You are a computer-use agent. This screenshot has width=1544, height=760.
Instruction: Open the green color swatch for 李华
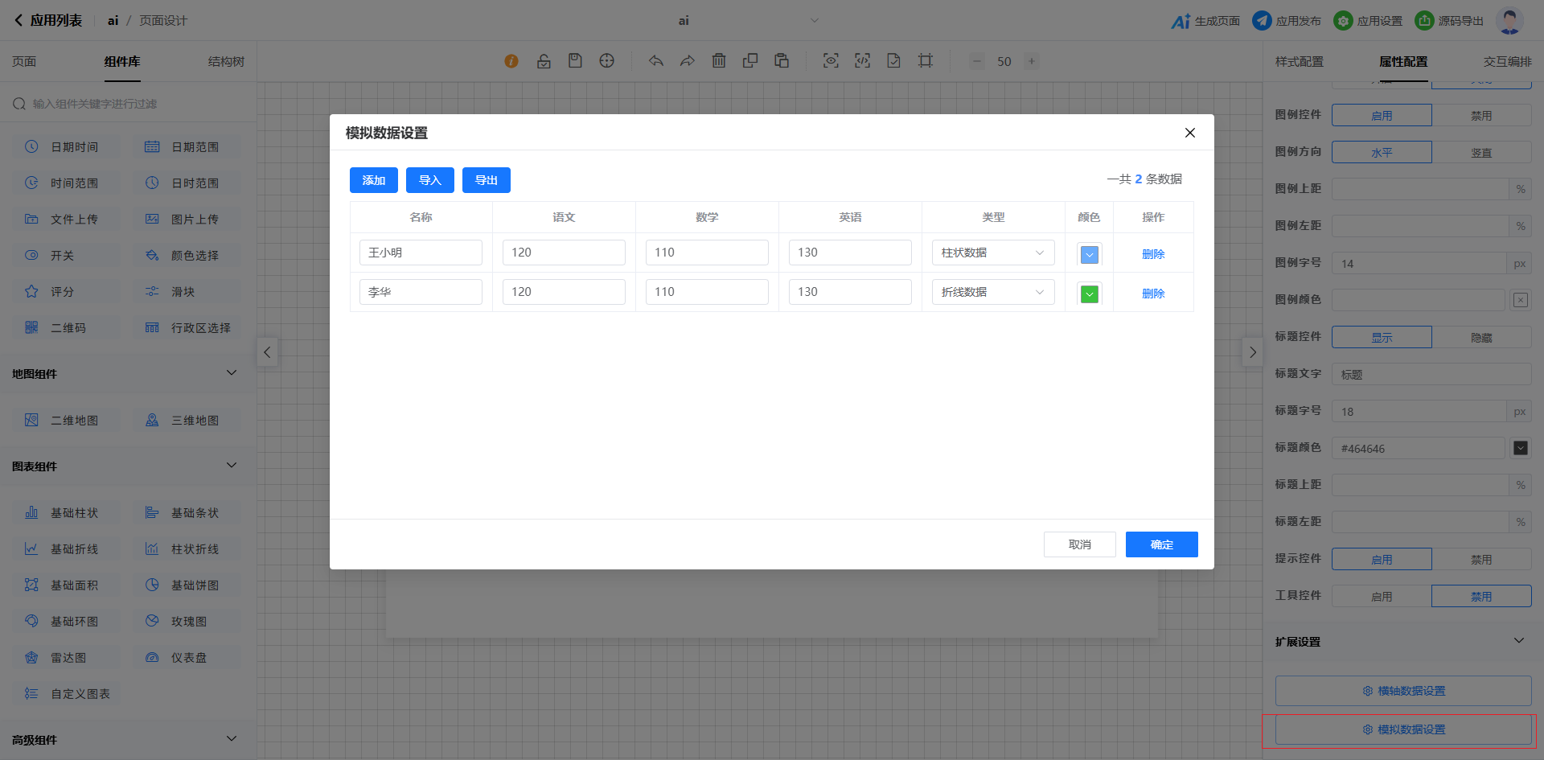[1090, 294]
